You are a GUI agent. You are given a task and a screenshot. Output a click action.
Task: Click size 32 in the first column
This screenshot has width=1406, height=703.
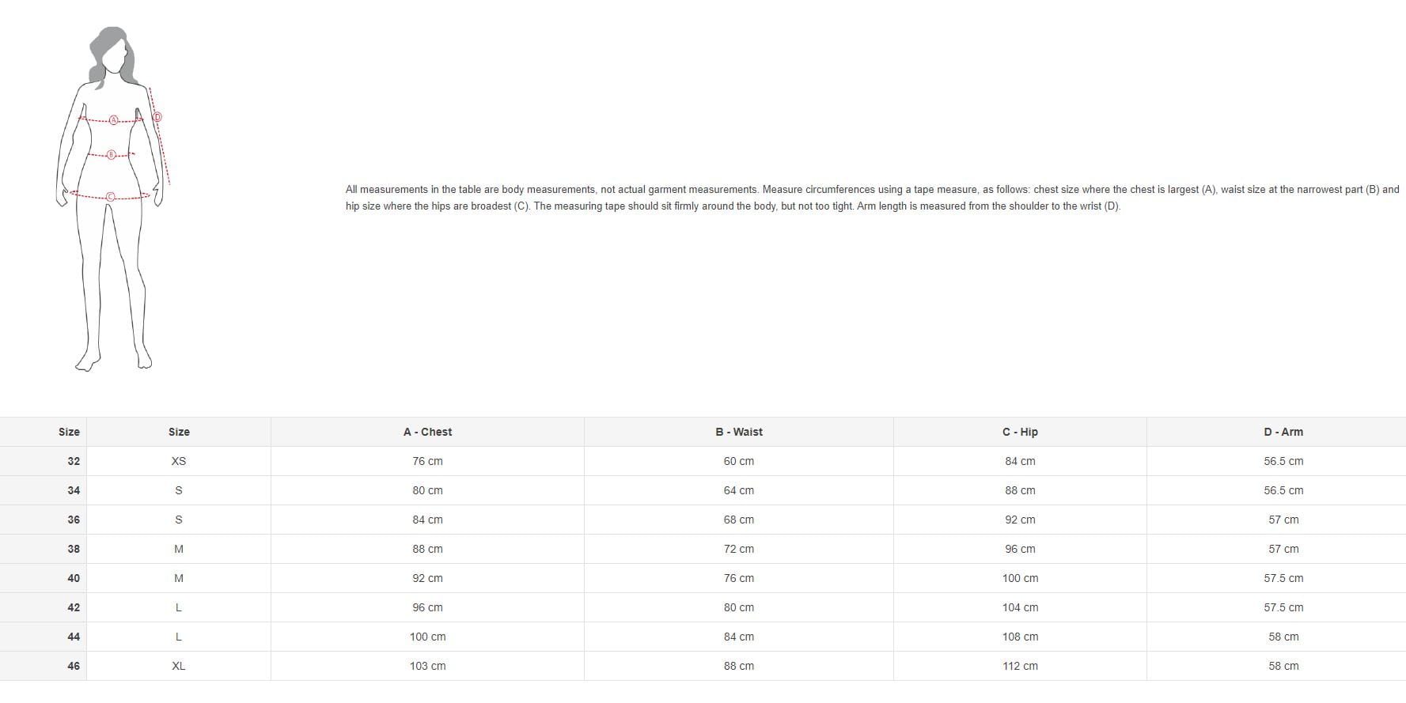pyautogui.click(x=74, y=461)
